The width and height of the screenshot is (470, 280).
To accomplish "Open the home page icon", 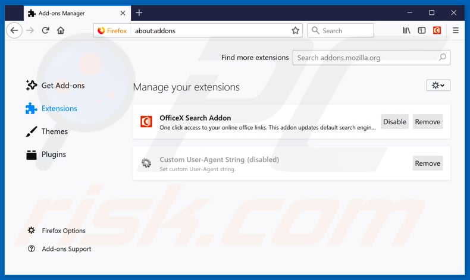I will click(61, 30).
